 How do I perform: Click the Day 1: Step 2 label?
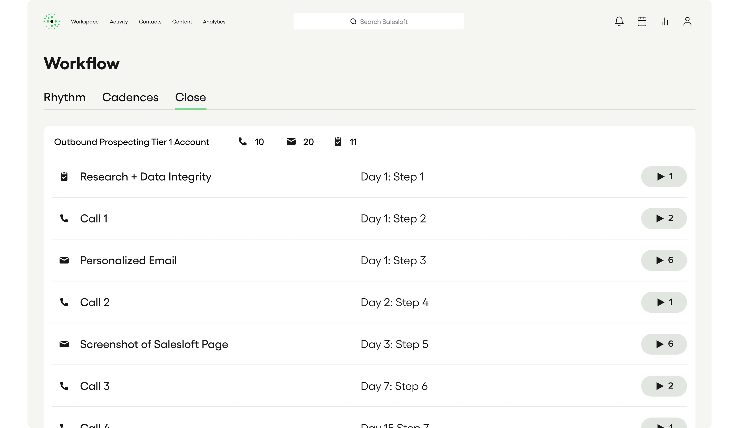(393, 219)
